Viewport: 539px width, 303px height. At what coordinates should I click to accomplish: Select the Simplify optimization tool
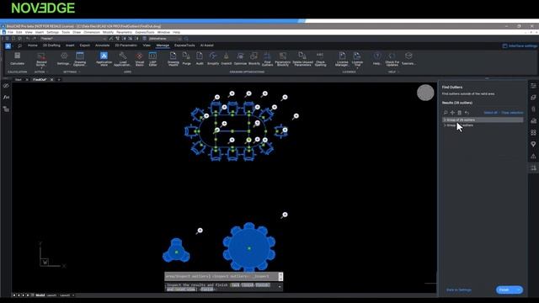[x=213, y=58]
